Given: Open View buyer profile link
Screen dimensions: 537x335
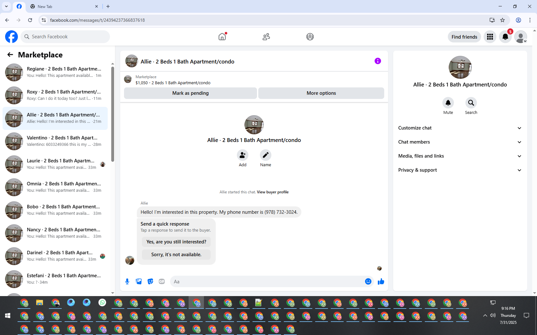Looking at the screenshot, I should 273,192.
